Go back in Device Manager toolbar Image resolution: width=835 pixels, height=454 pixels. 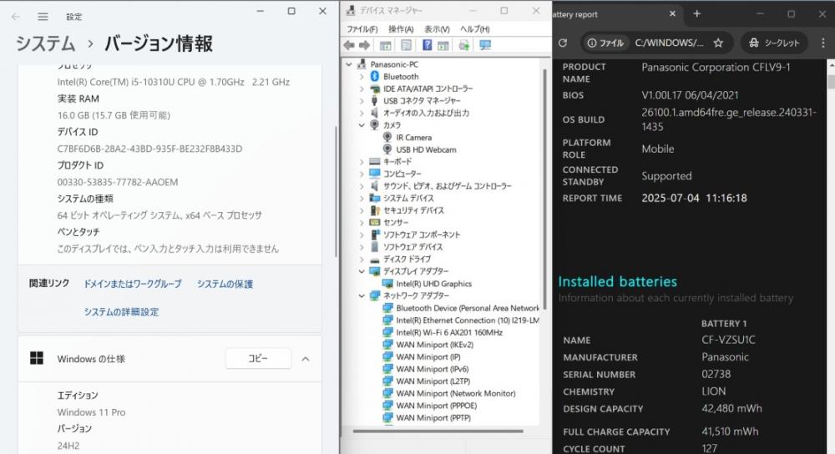[349, 46]
